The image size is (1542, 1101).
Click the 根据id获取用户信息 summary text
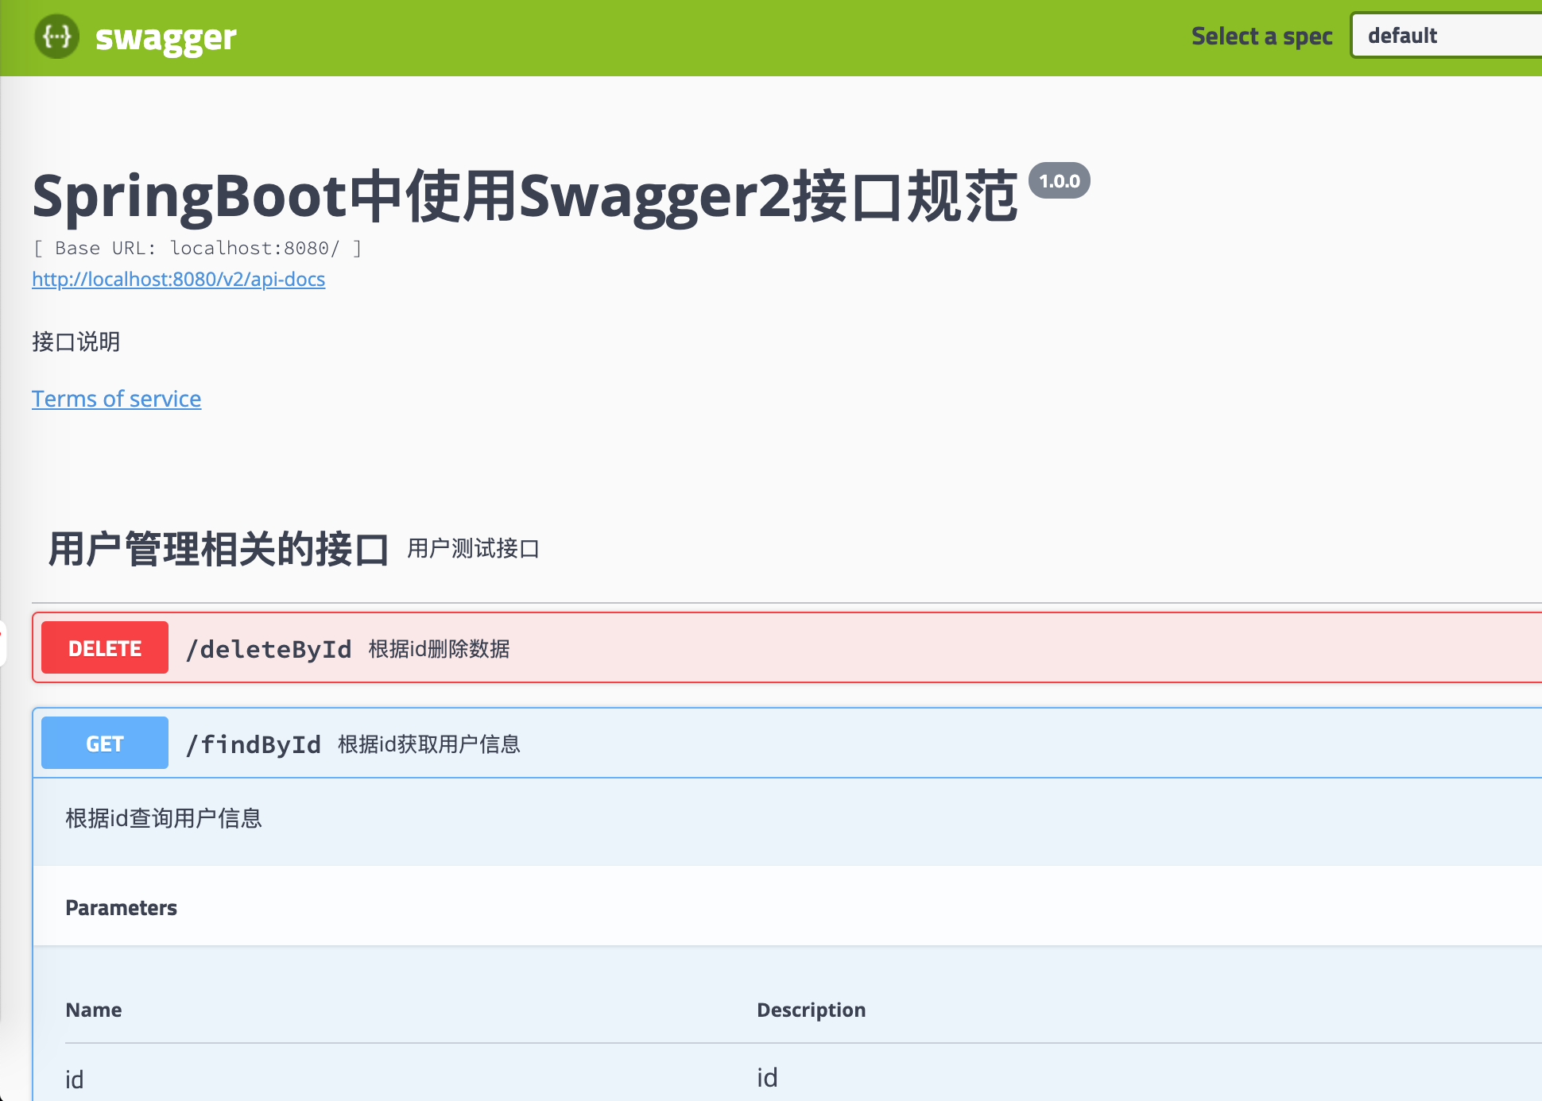(x=428, y=744)
